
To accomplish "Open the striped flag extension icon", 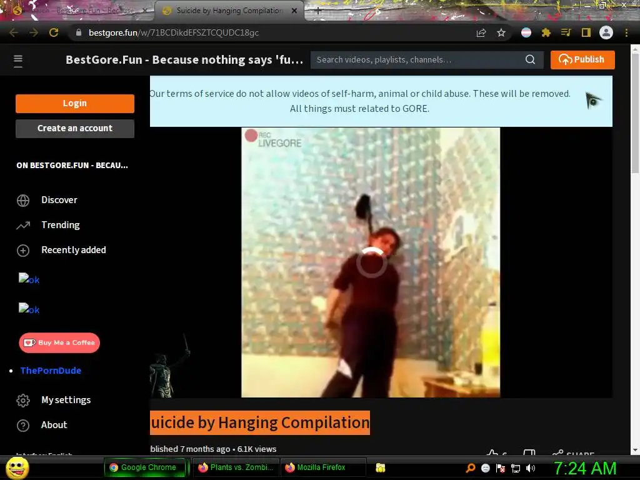I will 526,32.
